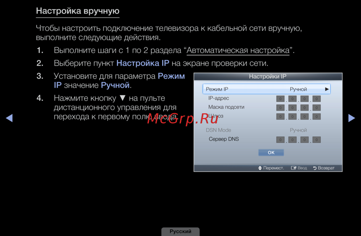Select the Режим IP row label
361x236 pixels.
[217, 89]
